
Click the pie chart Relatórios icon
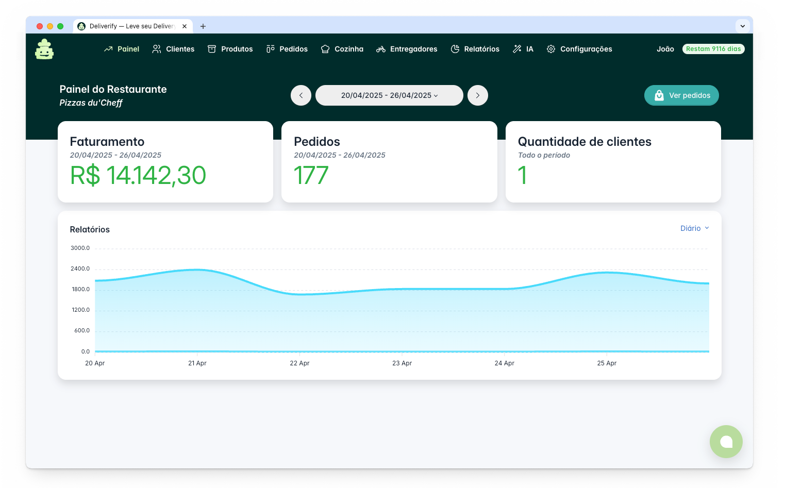click(x=455, y=49)
